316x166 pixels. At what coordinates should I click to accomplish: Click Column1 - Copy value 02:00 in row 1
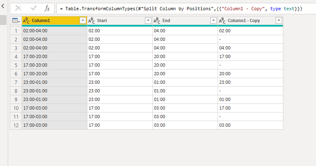click(250, 31)
